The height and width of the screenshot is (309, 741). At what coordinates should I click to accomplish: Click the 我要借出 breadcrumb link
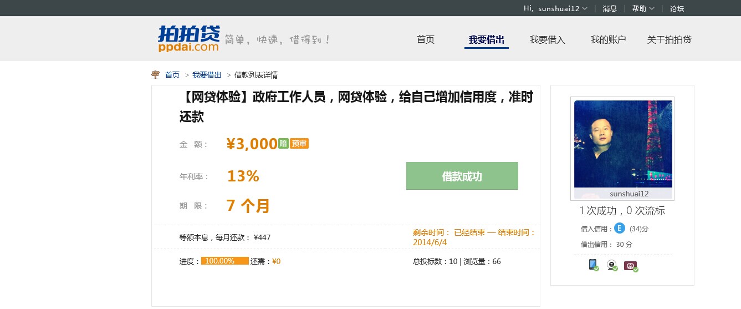[207, 75]
